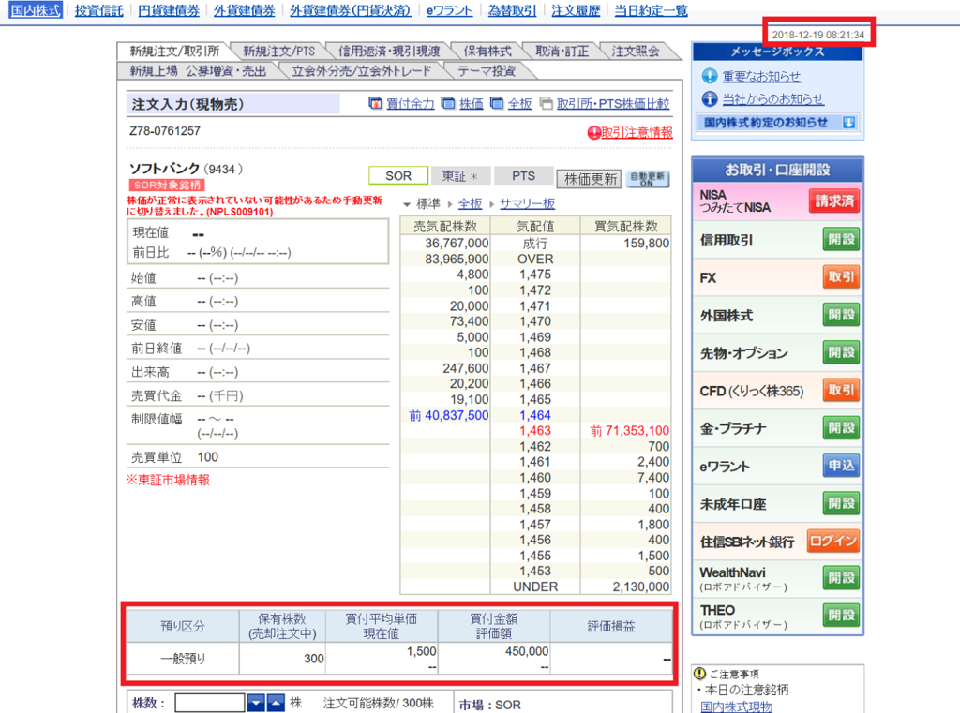Image resolution: width=960 pixels, height=713 pixels.
Task: Open 外貨建債券 navigation link
Action: (x=245, y=10)
